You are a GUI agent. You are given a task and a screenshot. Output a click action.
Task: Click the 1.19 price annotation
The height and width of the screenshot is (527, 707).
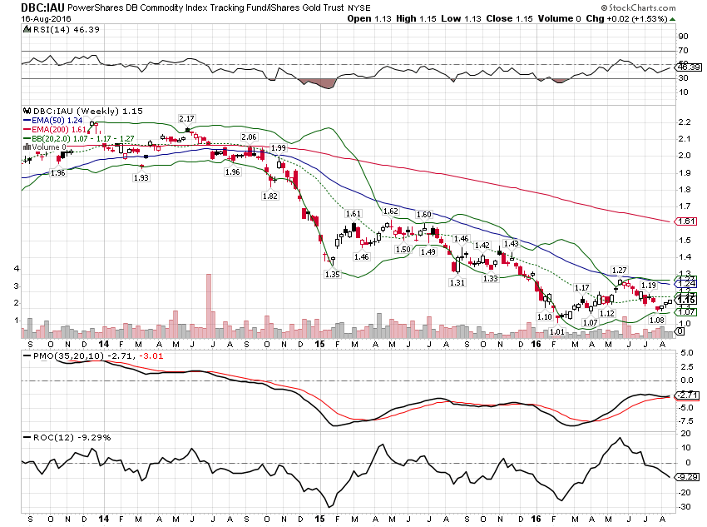click(x=649, y=286)
